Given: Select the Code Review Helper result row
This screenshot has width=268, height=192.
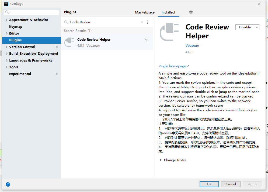Looking at the screenshot, I should tap(107, 42).
